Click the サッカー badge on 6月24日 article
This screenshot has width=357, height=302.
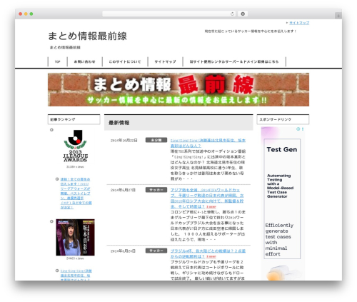[x=156, y=251]
